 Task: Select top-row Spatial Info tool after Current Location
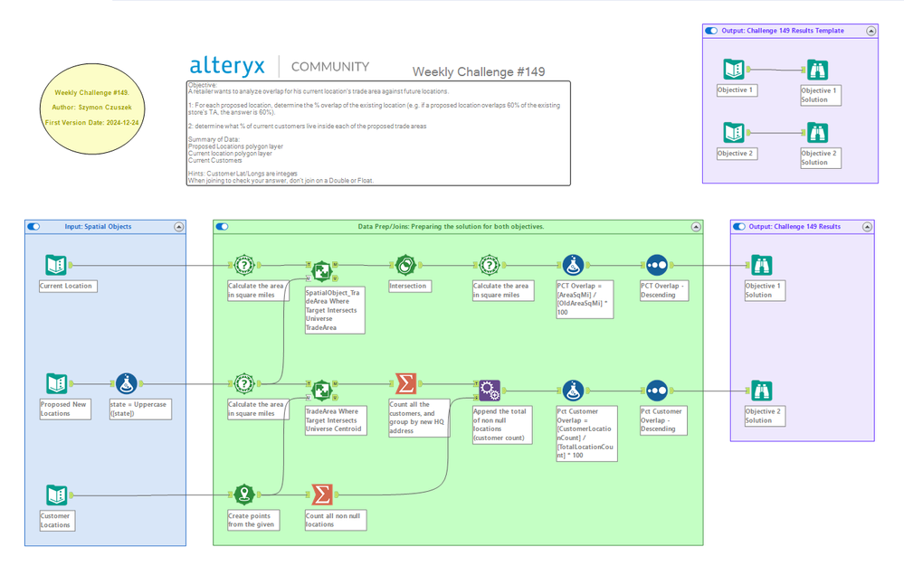(244, 265)
